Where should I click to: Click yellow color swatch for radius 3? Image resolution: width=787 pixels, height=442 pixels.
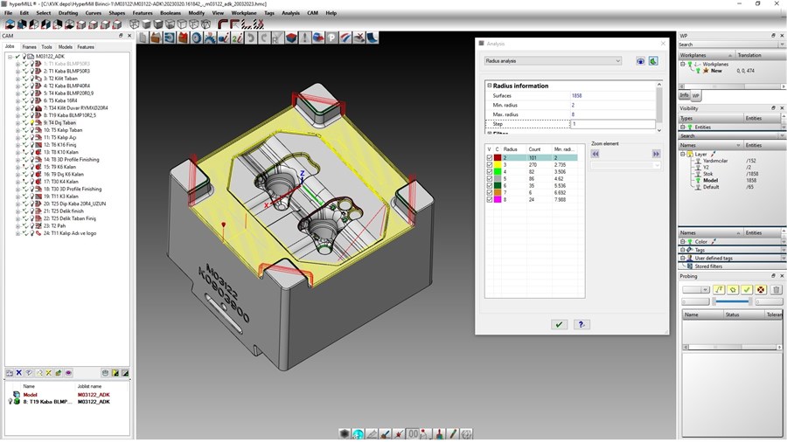[498, 165]
